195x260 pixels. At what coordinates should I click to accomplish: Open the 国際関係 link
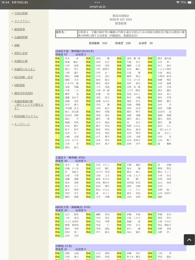pyautogui.click(x=19, y=85)
